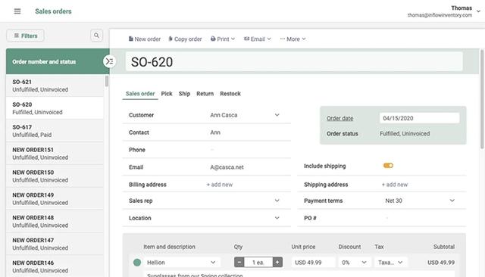Add new Billing address
The height and width of the screenshot is (277, 485).
[220, 185]
